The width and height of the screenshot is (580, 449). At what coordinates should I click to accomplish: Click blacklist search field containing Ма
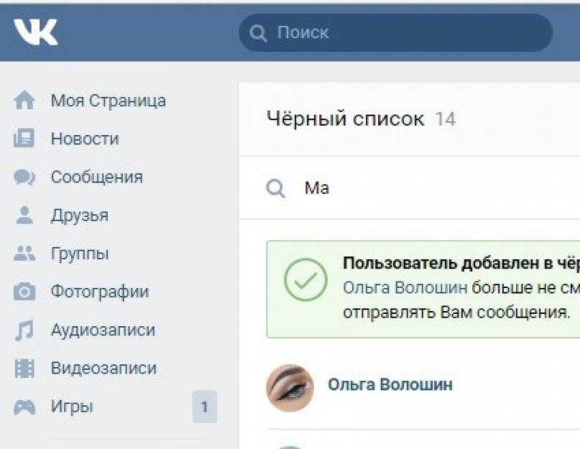(409, 188)
